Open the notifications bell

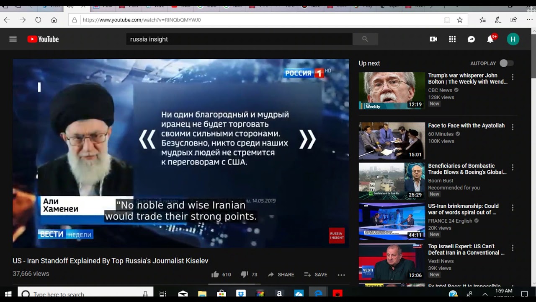pos(490,39)
